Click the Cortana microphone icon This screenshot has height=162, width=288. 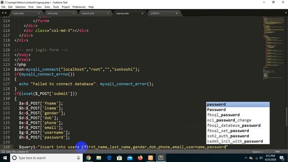click(78, 158)
